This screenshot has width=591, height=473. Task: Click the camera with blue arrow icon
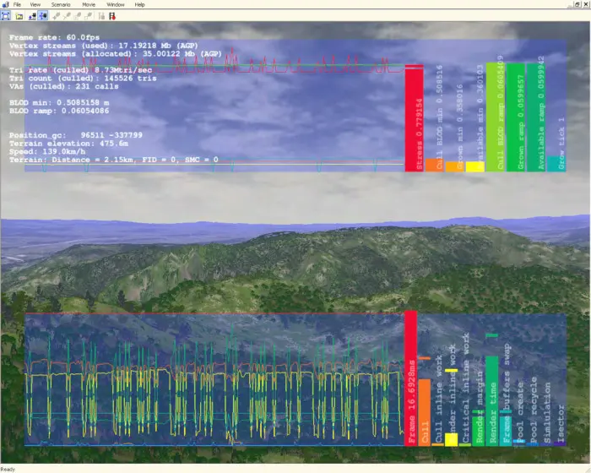32,16
